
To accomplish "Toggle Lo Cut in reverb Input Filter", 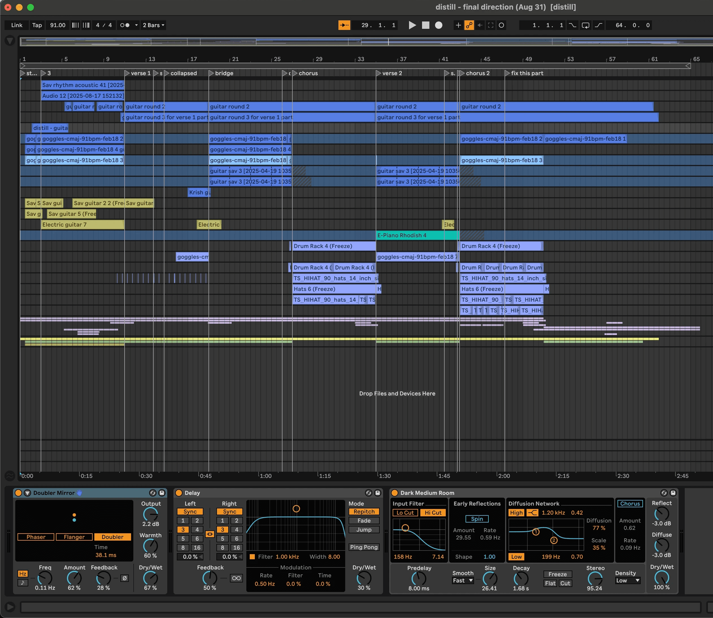I will coord(405,512).
